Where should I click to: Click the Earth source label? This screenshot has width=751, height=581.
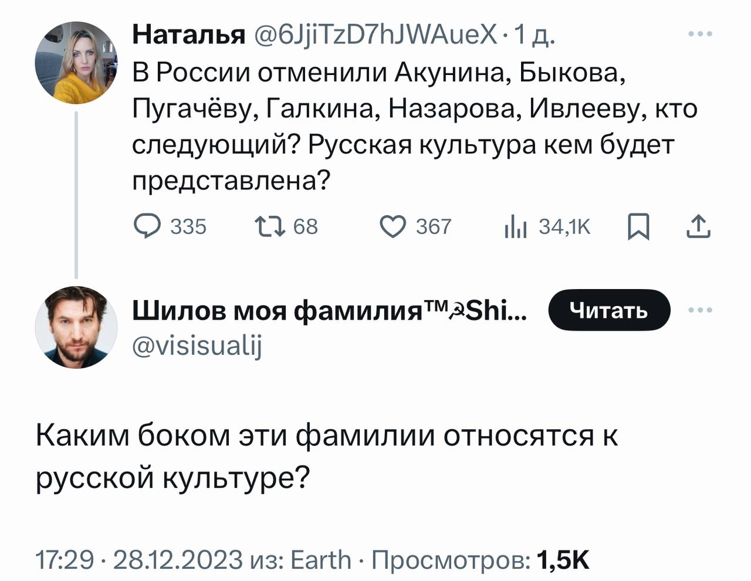coord(320,560)
